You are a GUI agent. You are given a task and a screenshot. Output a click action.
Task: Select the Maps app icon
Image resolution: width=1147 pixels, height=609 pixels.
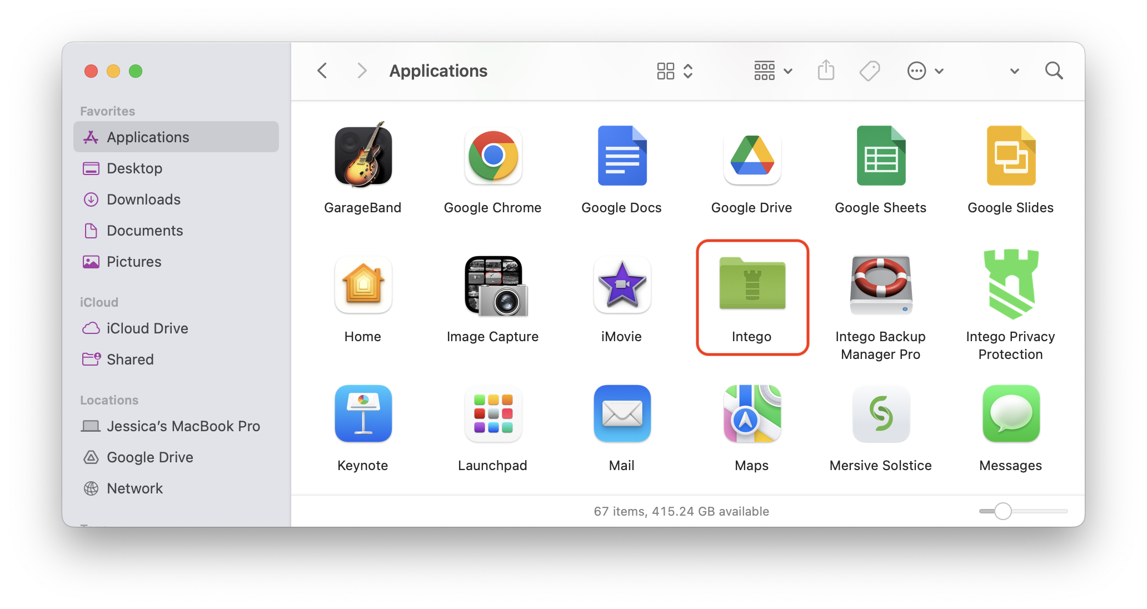pos(752,413)
